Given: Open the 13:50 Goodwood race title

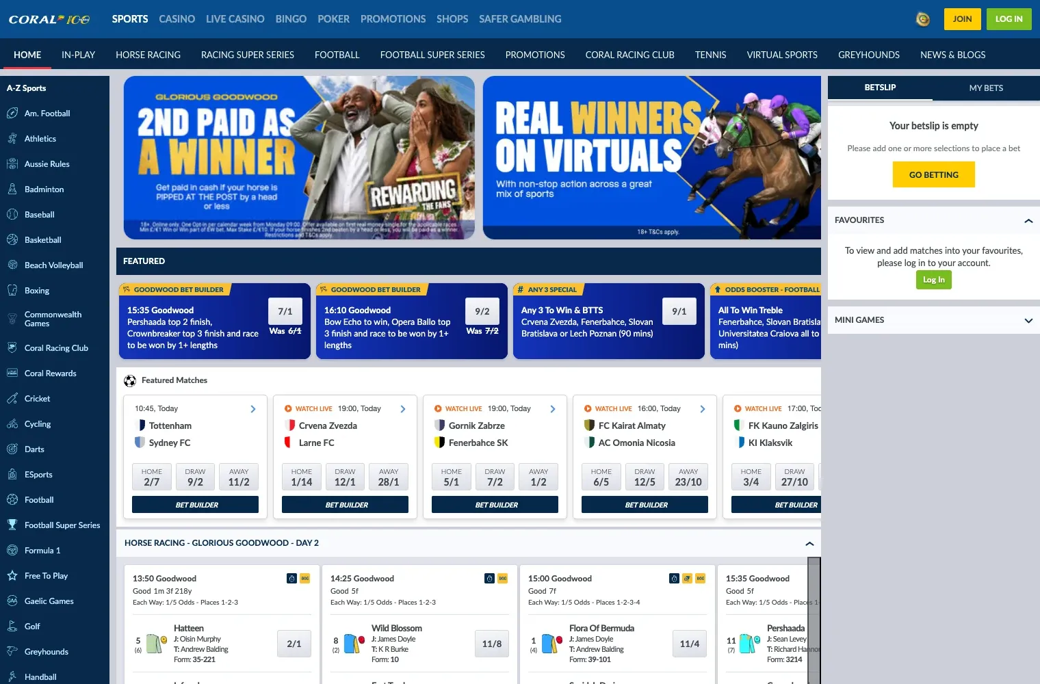Looking at the screenshot, I should click(x=164, y=579).
